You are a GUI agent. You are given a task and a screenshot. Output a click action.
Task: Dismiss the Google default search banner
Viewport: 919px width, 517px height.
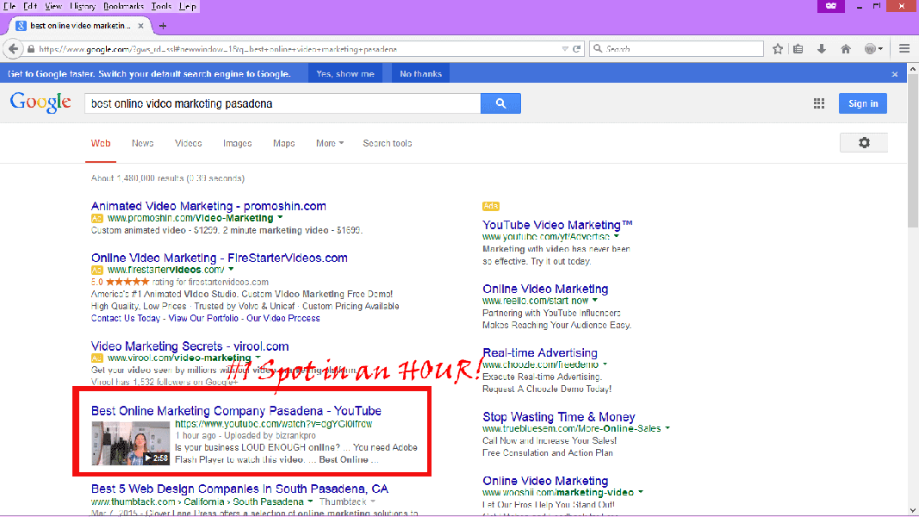point(894,74)
